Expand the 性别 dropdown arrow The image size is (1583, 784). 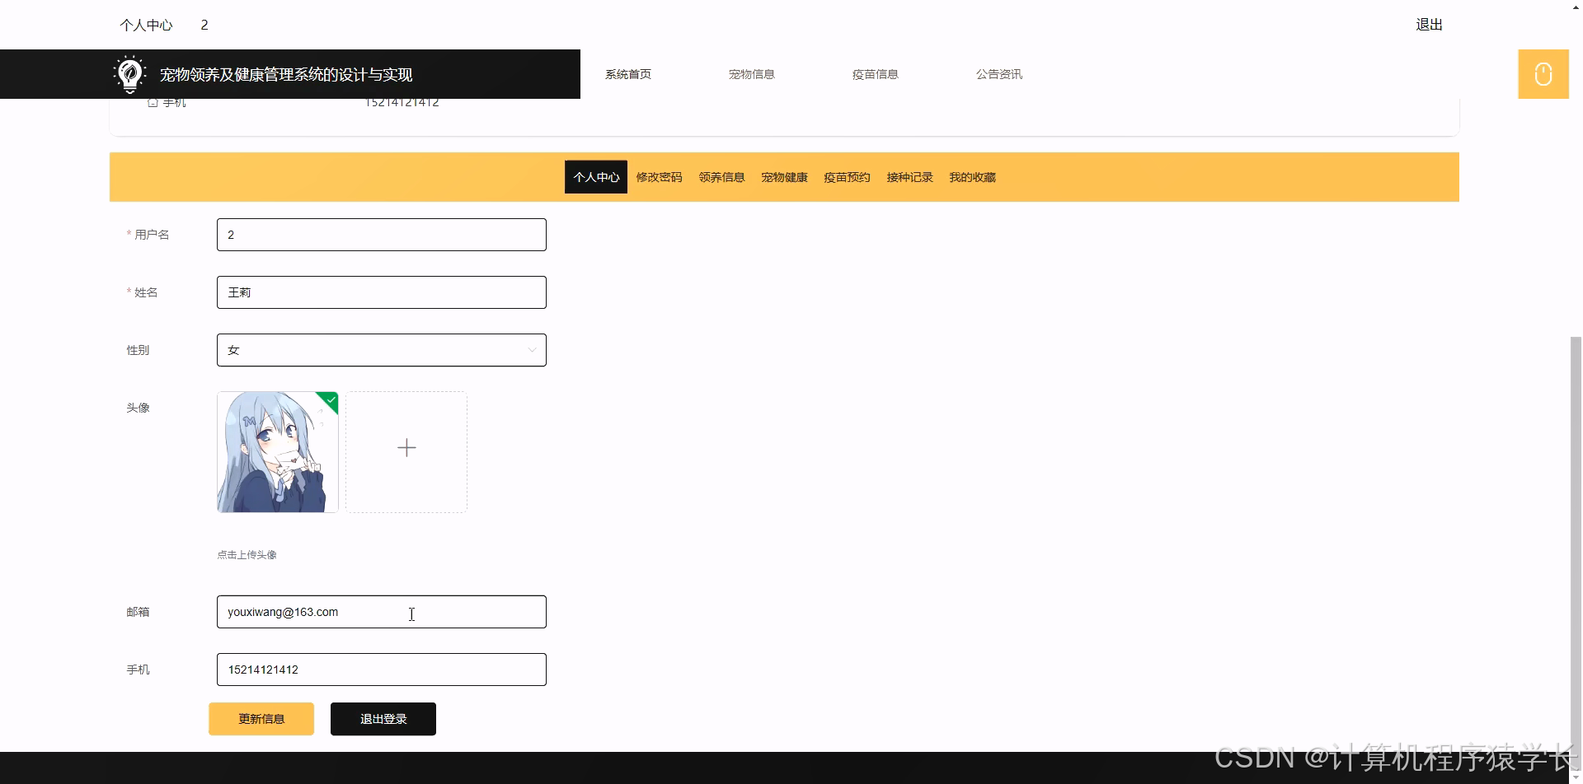coord(532,350)
